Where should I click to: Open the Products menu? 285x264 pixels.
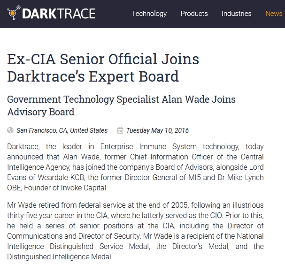[194, 14]
